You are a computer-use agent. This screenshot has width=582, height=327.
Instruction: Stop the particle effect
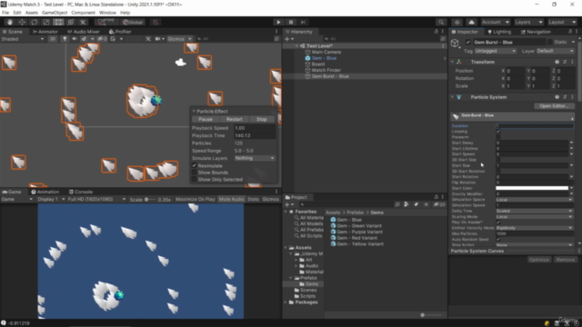262,119
